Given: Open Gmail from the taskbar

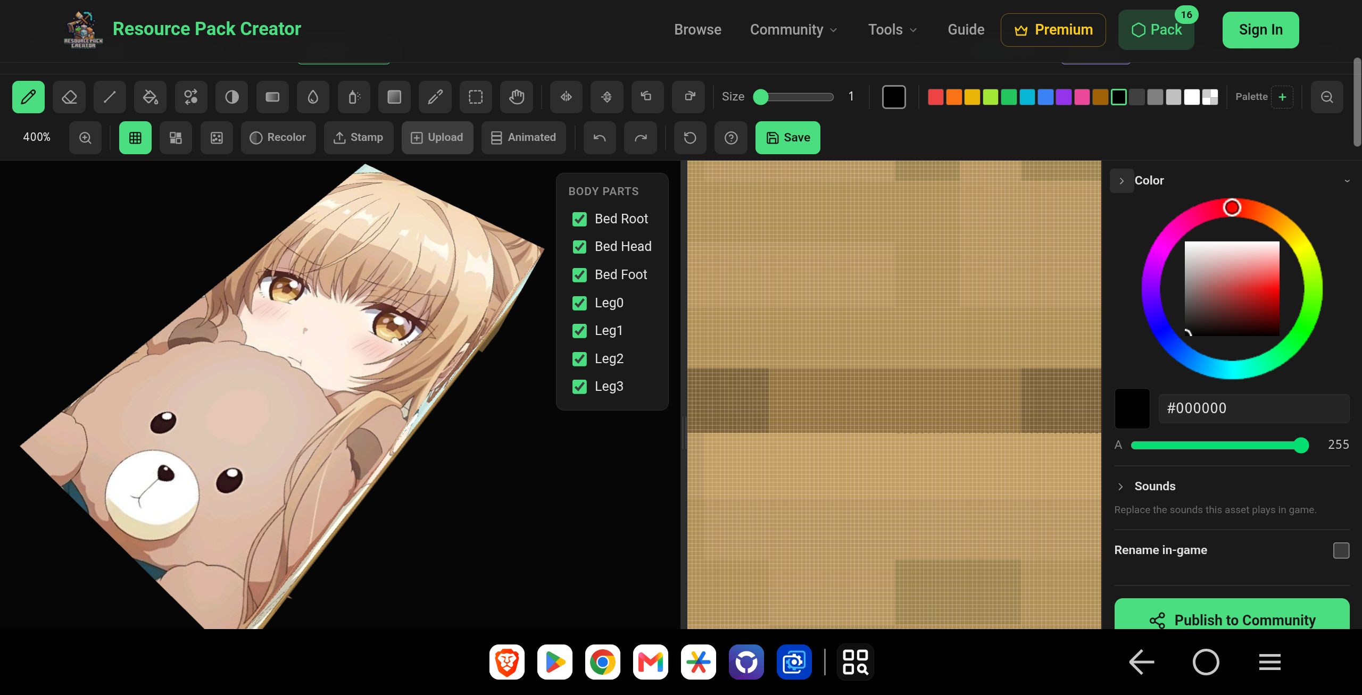Looking at the screenshot, I should [650, 662].
